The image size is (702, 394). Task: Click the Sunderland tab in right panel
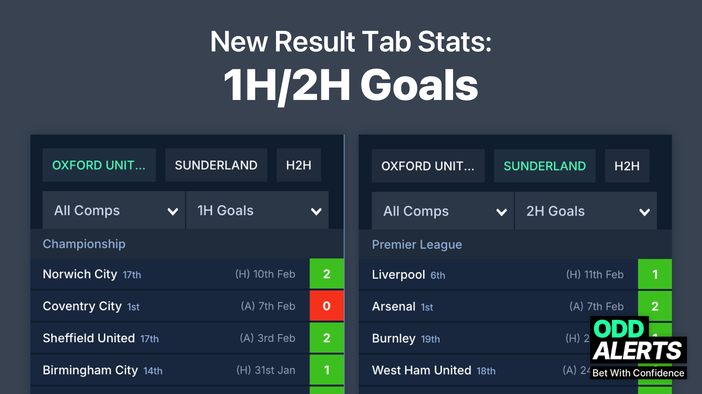(x=544, y=166)
